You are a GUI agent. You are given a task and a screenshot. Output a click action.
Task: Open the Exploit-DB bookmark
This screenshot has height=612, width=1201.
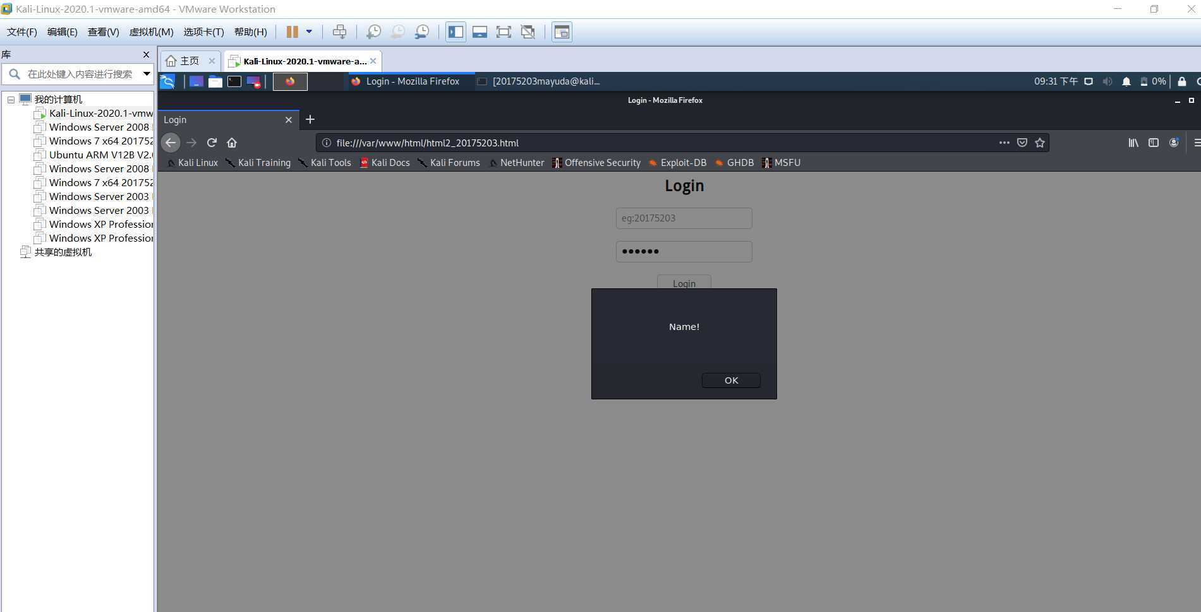[677, 163]
